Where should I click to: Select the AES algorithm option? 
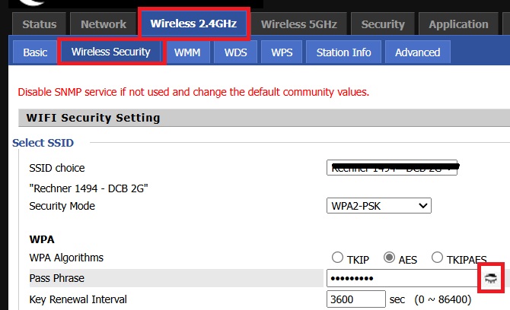389,258
